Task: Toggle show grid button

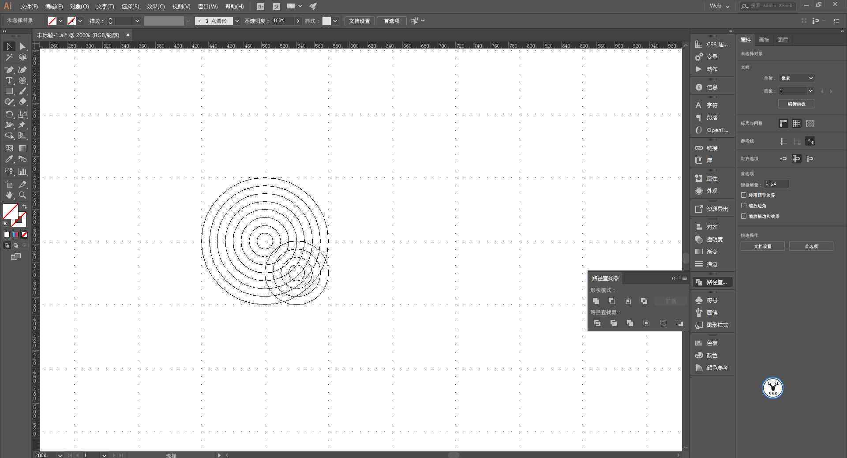Action: tap(797, 124)
